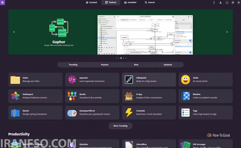
Task: Click the D-Spy detective icon
Action: tap(129, 96)
